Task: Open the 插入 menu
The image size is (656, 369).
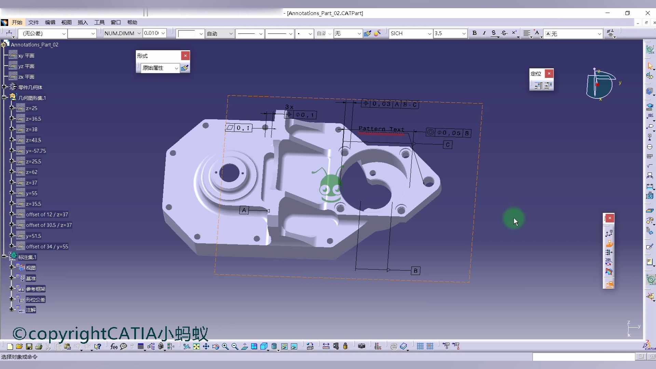Action: (x=83, y=22)
